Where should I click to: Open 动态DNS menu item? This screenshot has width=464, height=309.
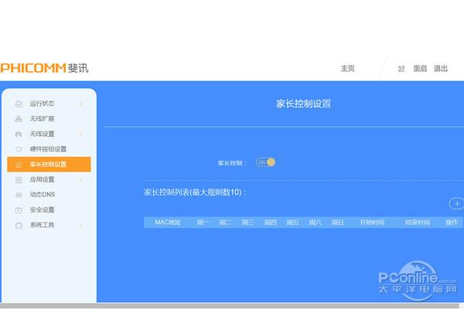[43, 195]
